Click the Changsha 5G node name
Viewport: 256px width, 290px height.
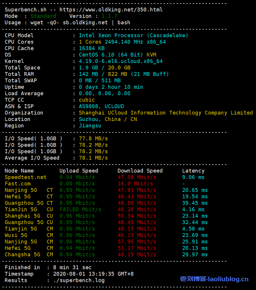click(x=22, y=255)
